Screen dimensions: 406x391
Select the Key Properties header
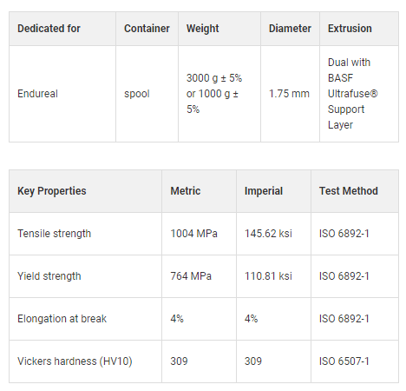click(x=52, y=191)
